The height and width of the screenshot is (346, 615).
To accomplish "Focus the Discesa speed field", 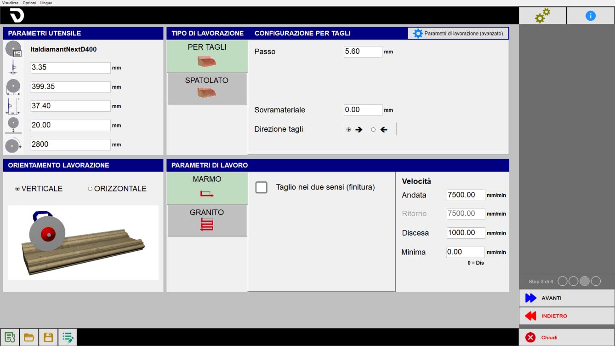I will (x=466, y=233).
